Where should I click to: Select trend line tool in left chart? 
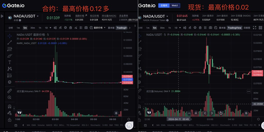(10, 42)
